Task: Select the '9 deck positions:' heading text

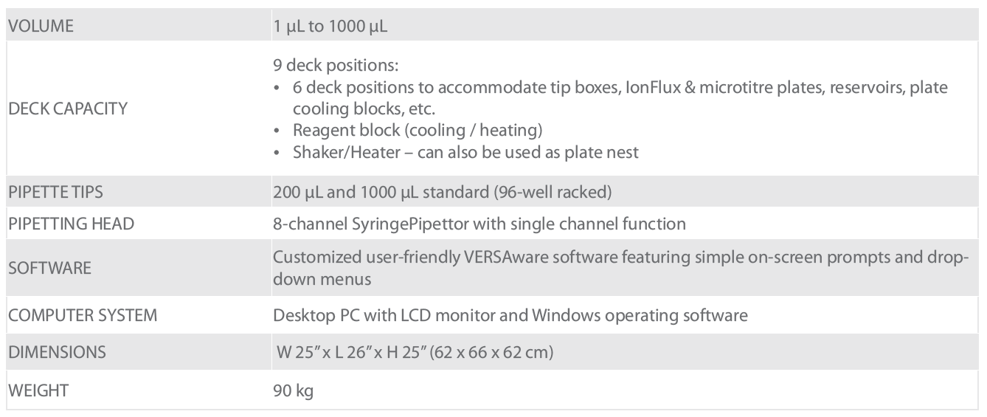Action: (320, 65)
